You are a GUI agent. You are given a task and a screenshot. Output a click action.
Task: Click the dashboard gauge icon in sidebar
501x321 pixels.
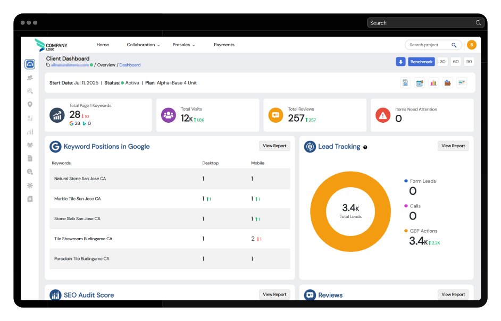30,64
